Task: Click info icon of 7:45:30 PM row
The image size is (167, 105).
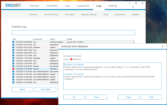Action: pyautogui.click(x=13, y=63)
